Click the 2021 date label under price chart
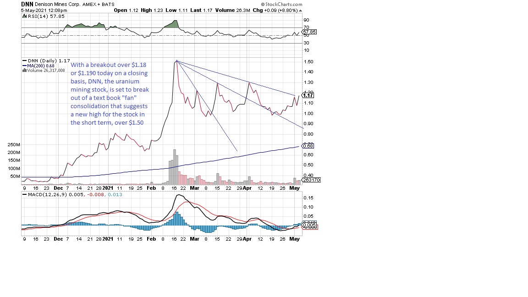 [x=108, y=188]
